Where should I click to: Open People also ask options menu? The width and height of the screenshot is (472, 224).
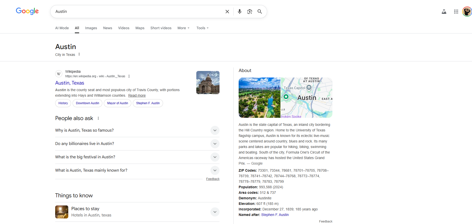click(98, 118)
